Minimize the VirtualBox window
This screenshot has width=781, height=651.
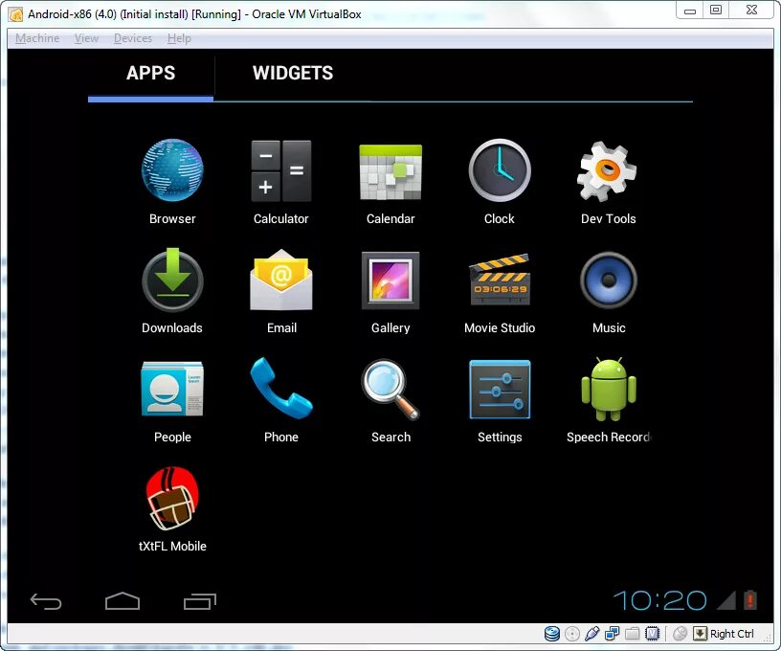click(x=689, y=11)
